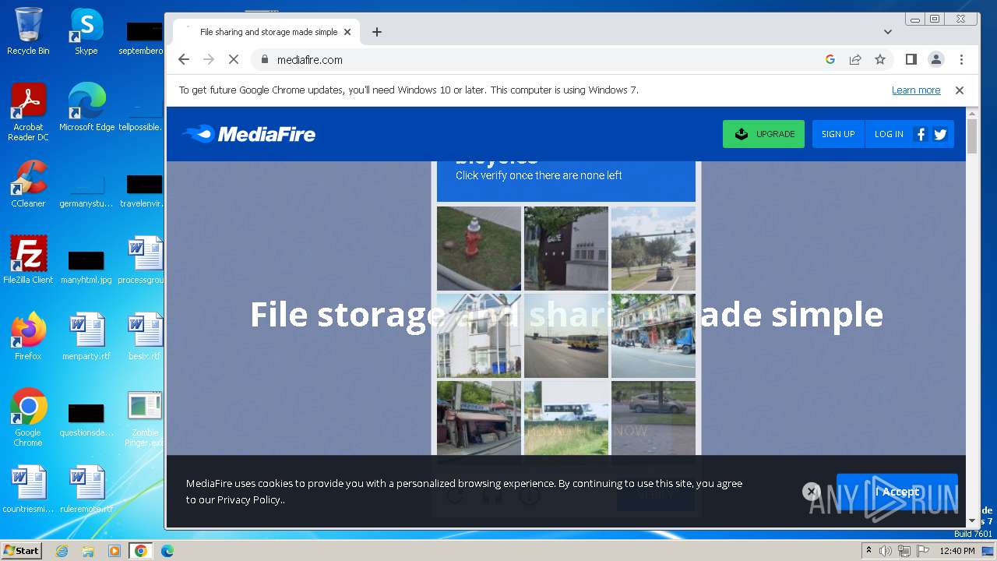Viewport: 997px width, 561px height.
Task: Select the captcha tile with white bus
Action: [566, 418]
